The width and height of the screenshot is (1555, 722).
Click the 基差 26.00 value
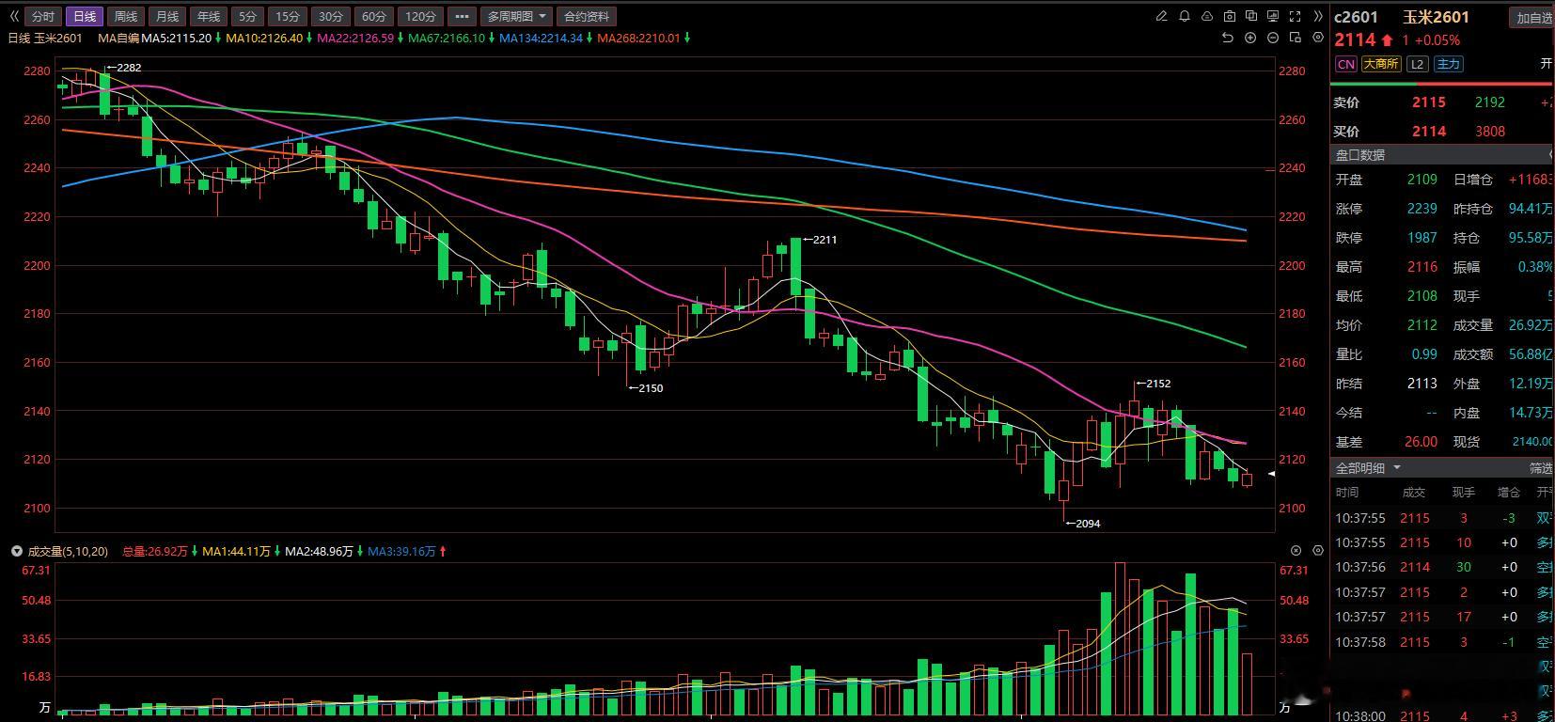pyautogui.click(x=1421, y=442)
